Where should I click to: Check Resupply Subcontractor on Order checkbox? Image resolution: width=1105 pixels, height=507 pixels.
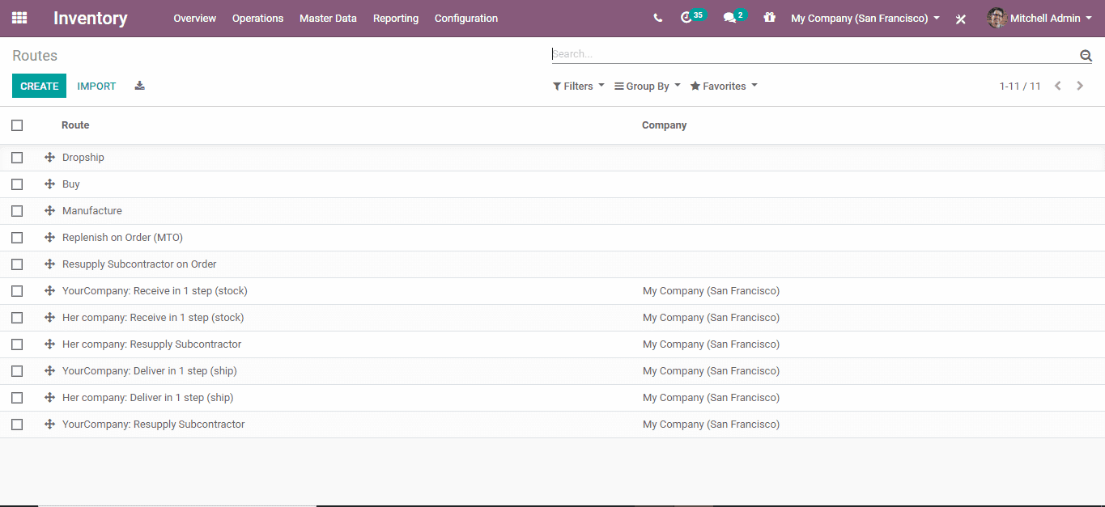point(17,264)
